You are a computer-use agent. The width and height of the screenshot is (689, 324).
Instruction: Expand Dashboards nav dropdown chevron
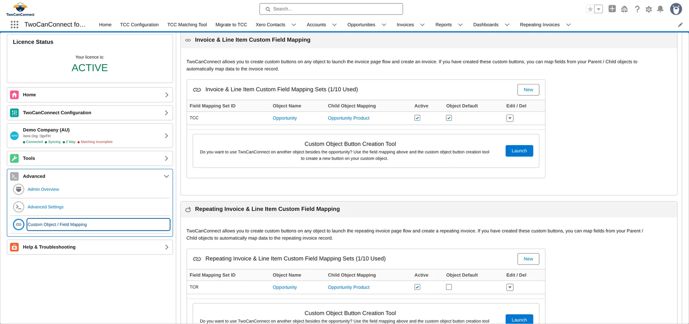pos(507,25)
